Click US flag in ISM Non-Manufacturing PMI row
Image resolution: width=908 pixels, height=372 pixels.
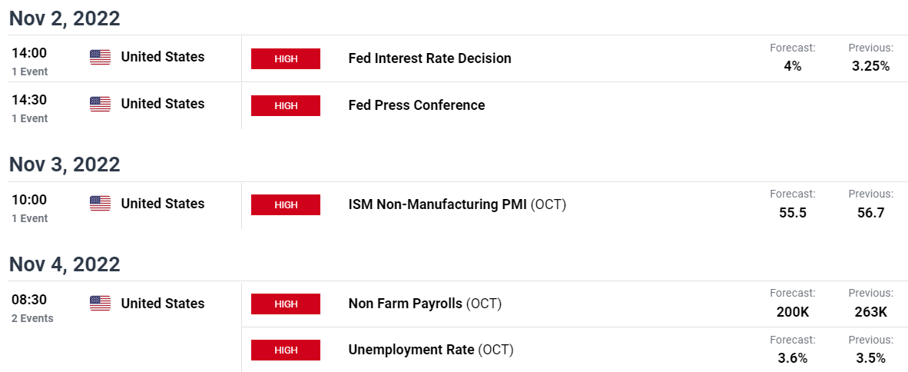[x=100, y=204]
